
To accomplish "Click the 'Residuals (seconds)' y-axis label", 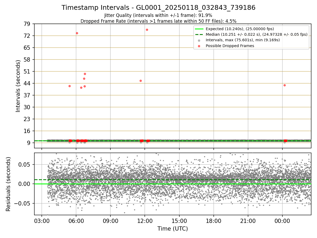I will tap(8, 184).
